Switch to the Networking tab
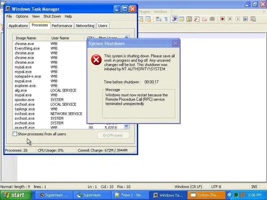Viewport: 267px width, 200px height. [85, 26]
